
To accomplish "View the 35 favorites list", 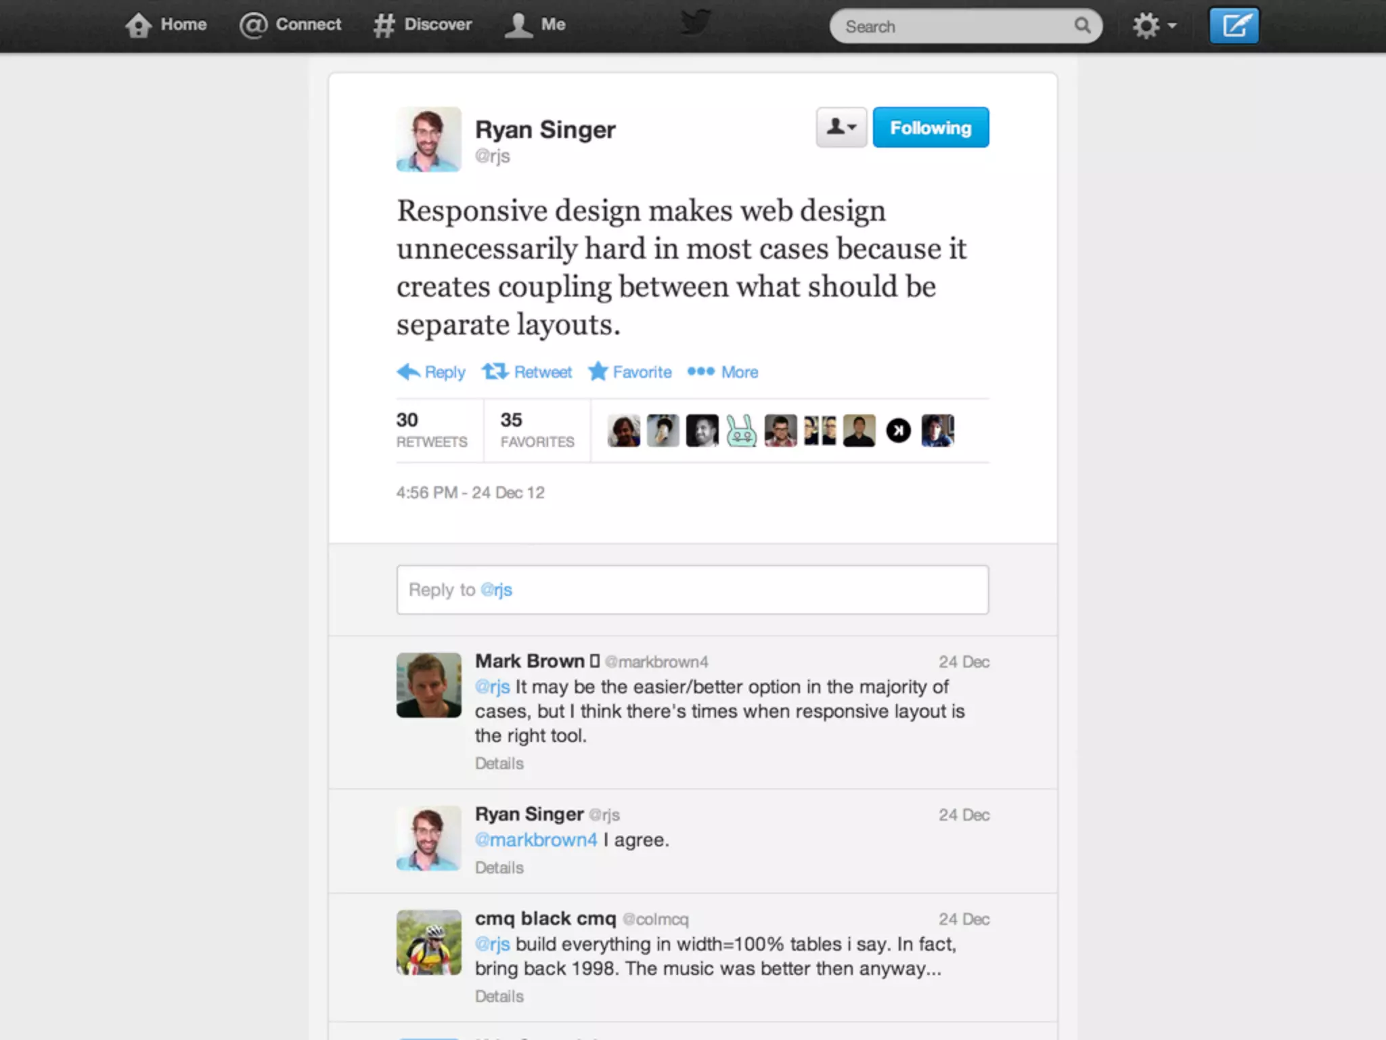I will (x=537, y=430).
